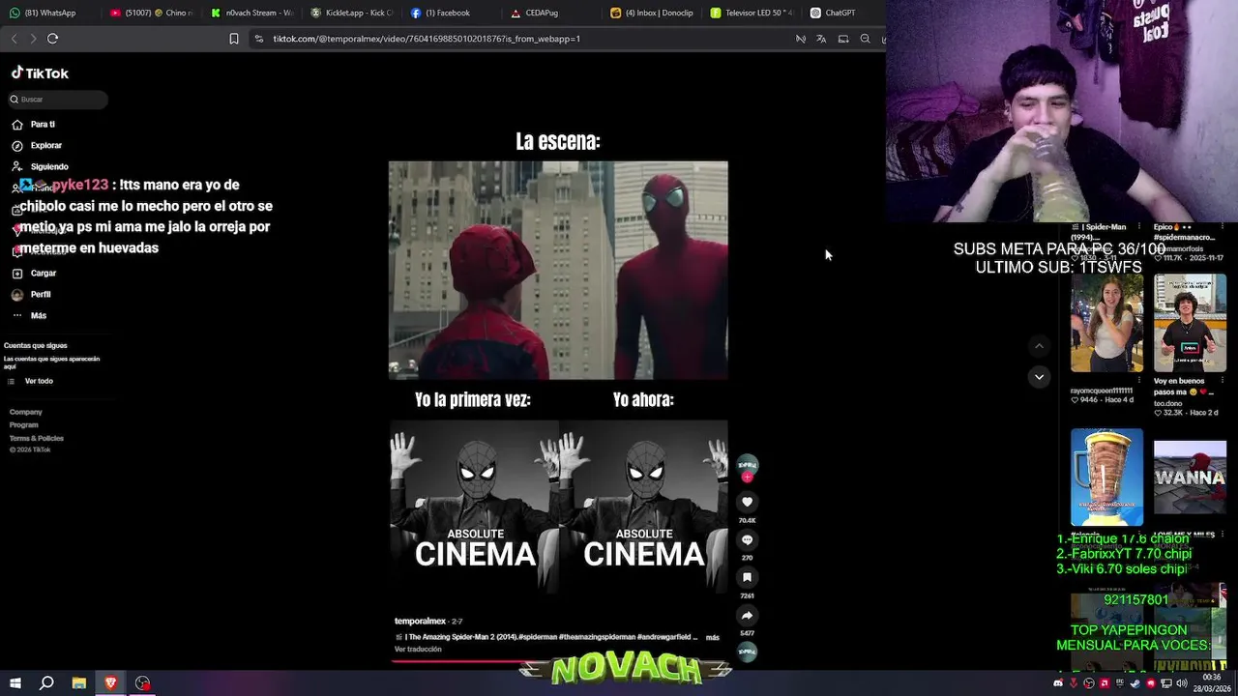Open temporalmex username link
This screenshot has width=1238, height=696.
coord(420,622)
